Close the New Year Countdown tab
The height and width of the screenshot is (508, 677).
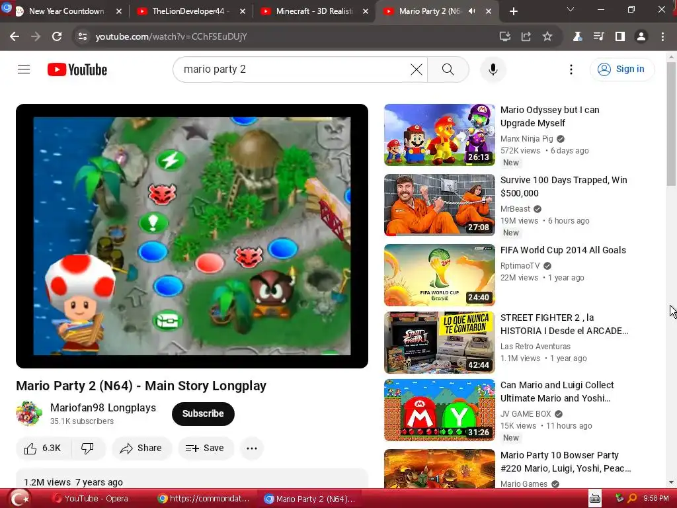tap(119, 12)
